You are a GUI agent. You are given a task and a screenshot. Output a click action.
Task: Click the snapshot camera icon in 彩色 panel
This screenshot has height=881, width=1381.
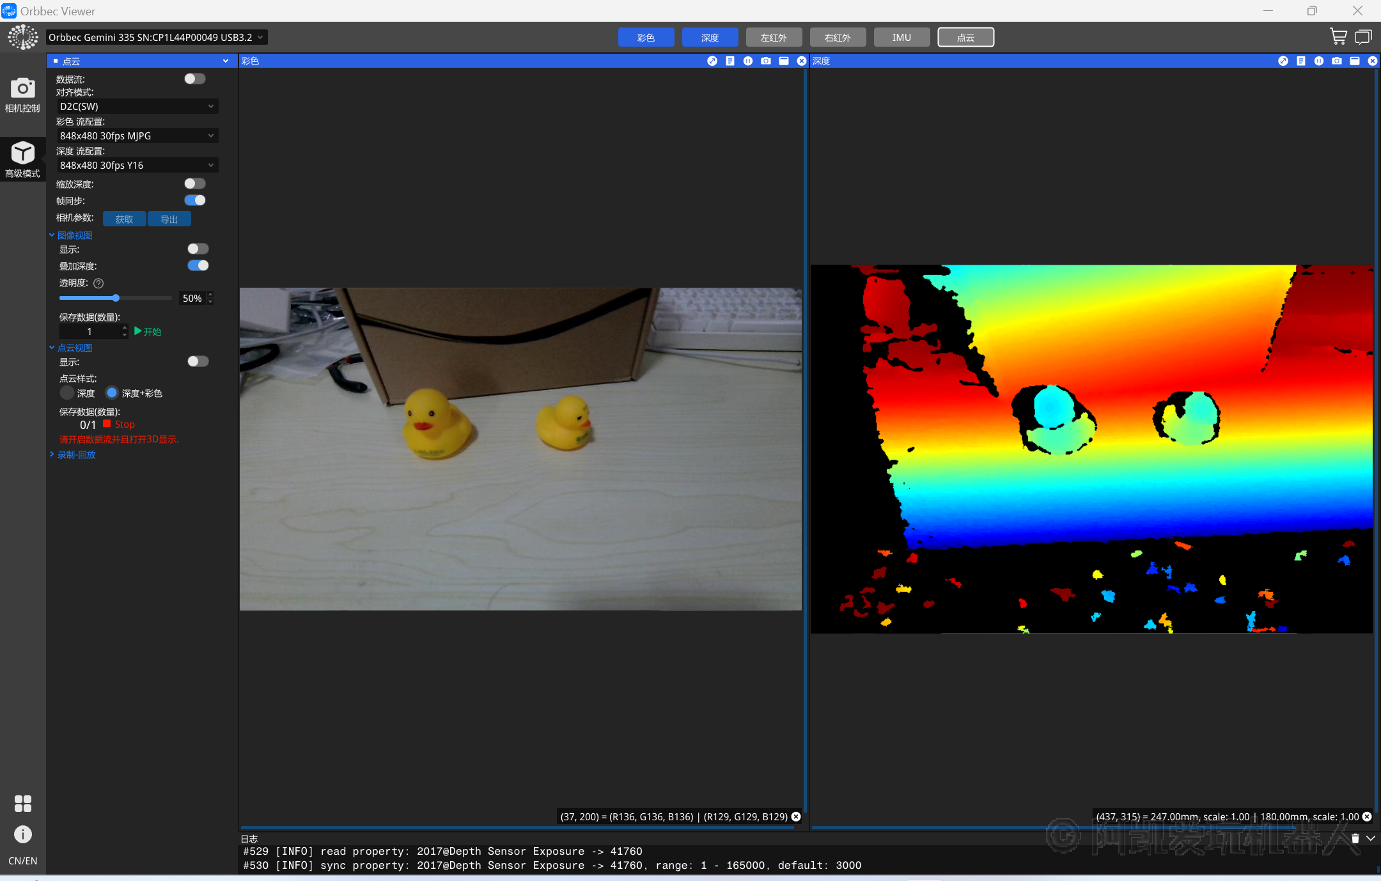[x=766, y=61]
